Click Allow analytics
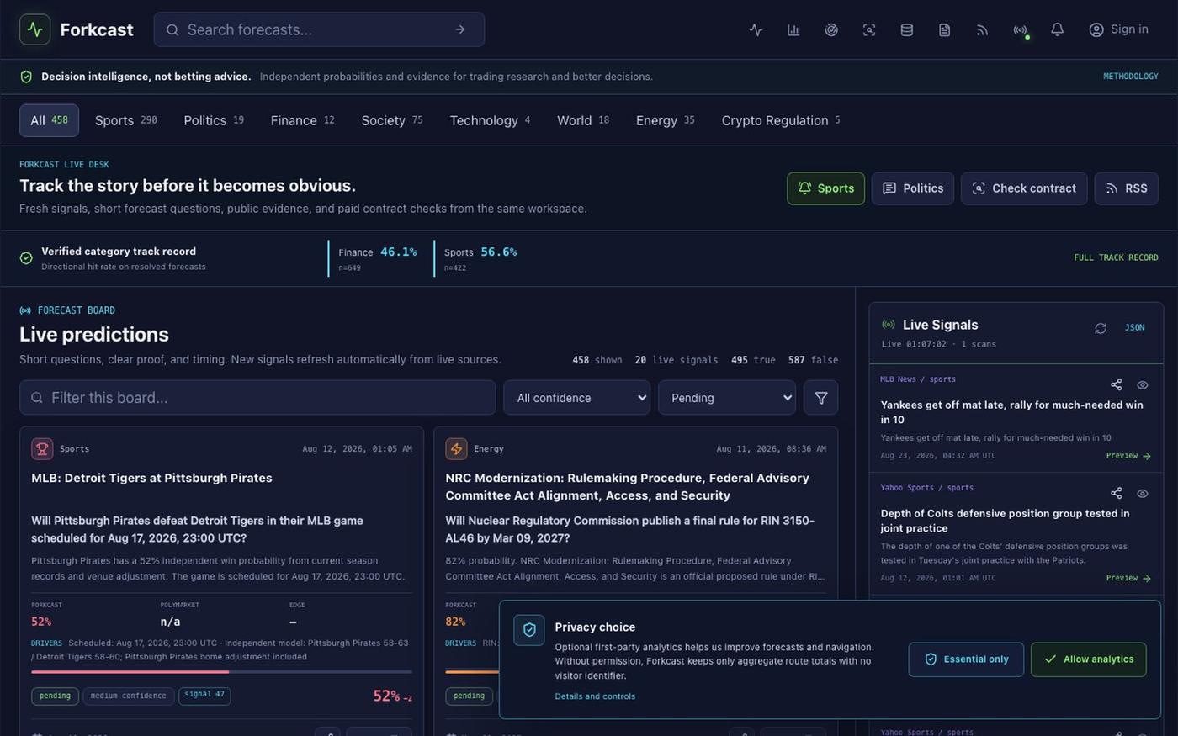The image size is (1178, 736). click(x=1089, y=659)
